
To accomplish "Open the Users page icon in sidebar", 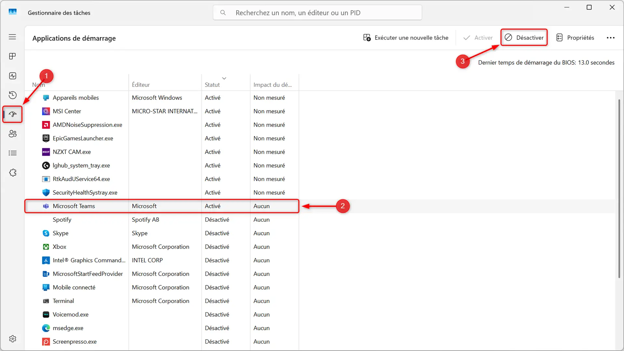I will 12,134.
